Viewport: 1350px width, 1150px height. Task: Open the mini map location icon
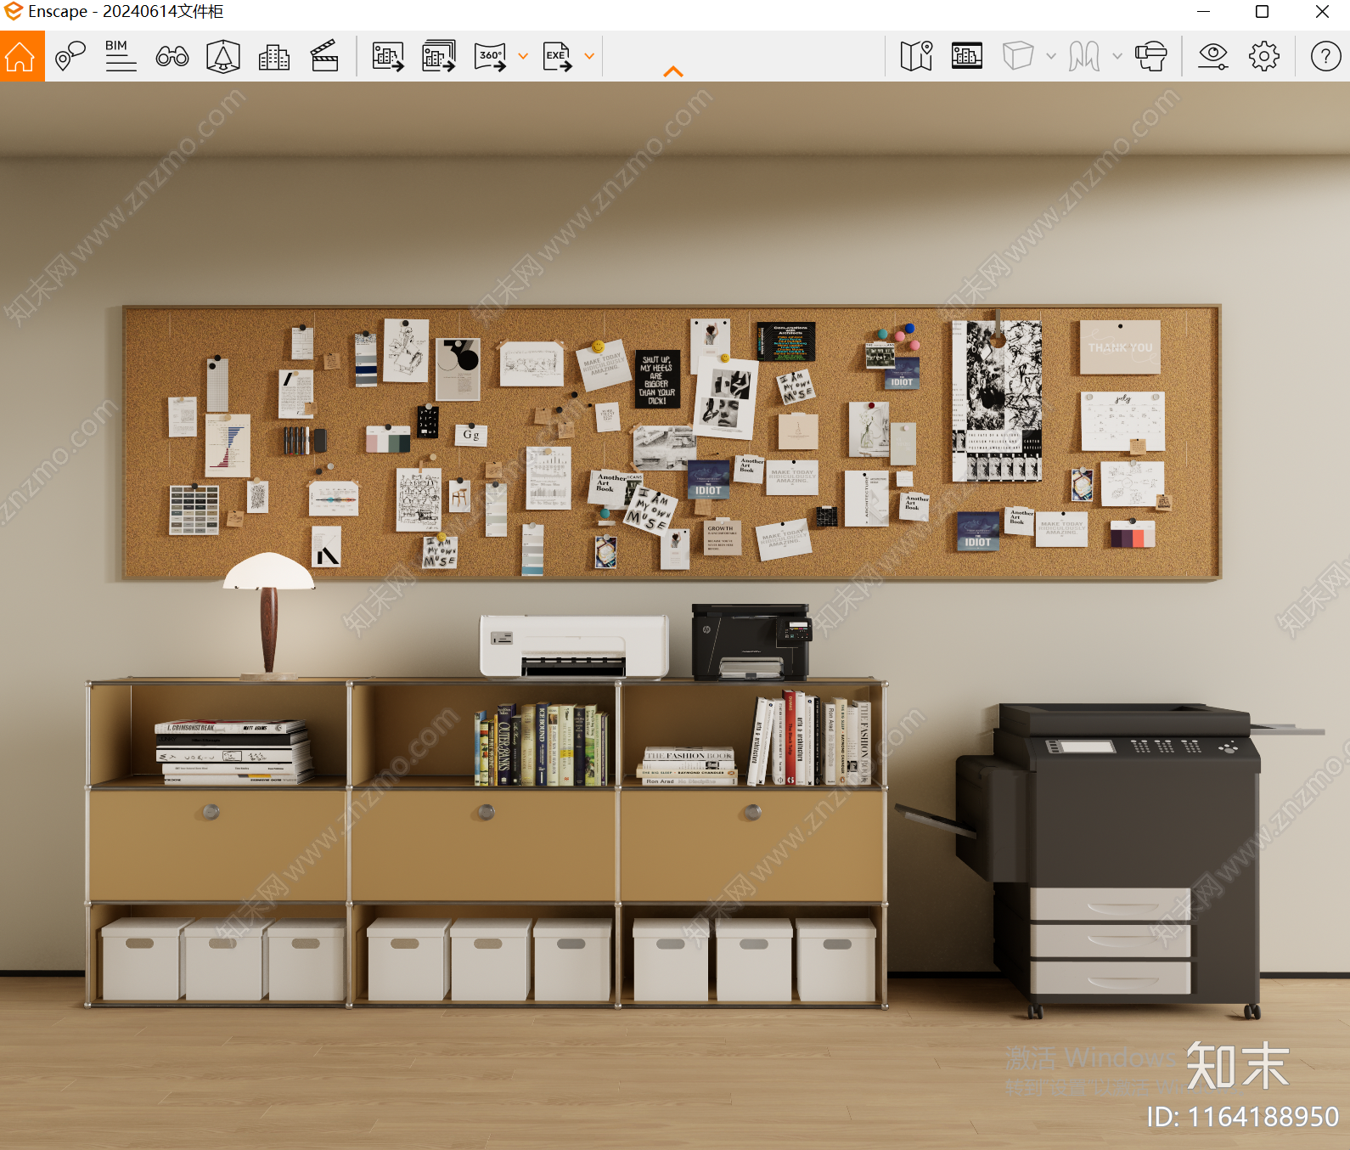[x=917, y=57]
